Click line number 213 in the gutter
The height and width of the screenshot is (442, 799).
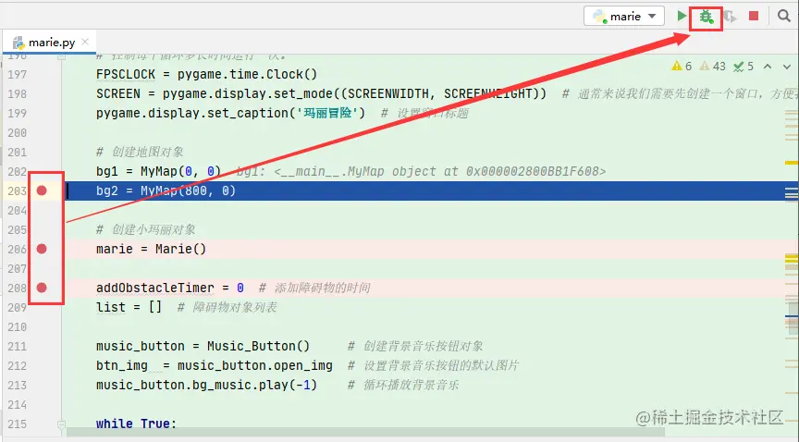17,385
